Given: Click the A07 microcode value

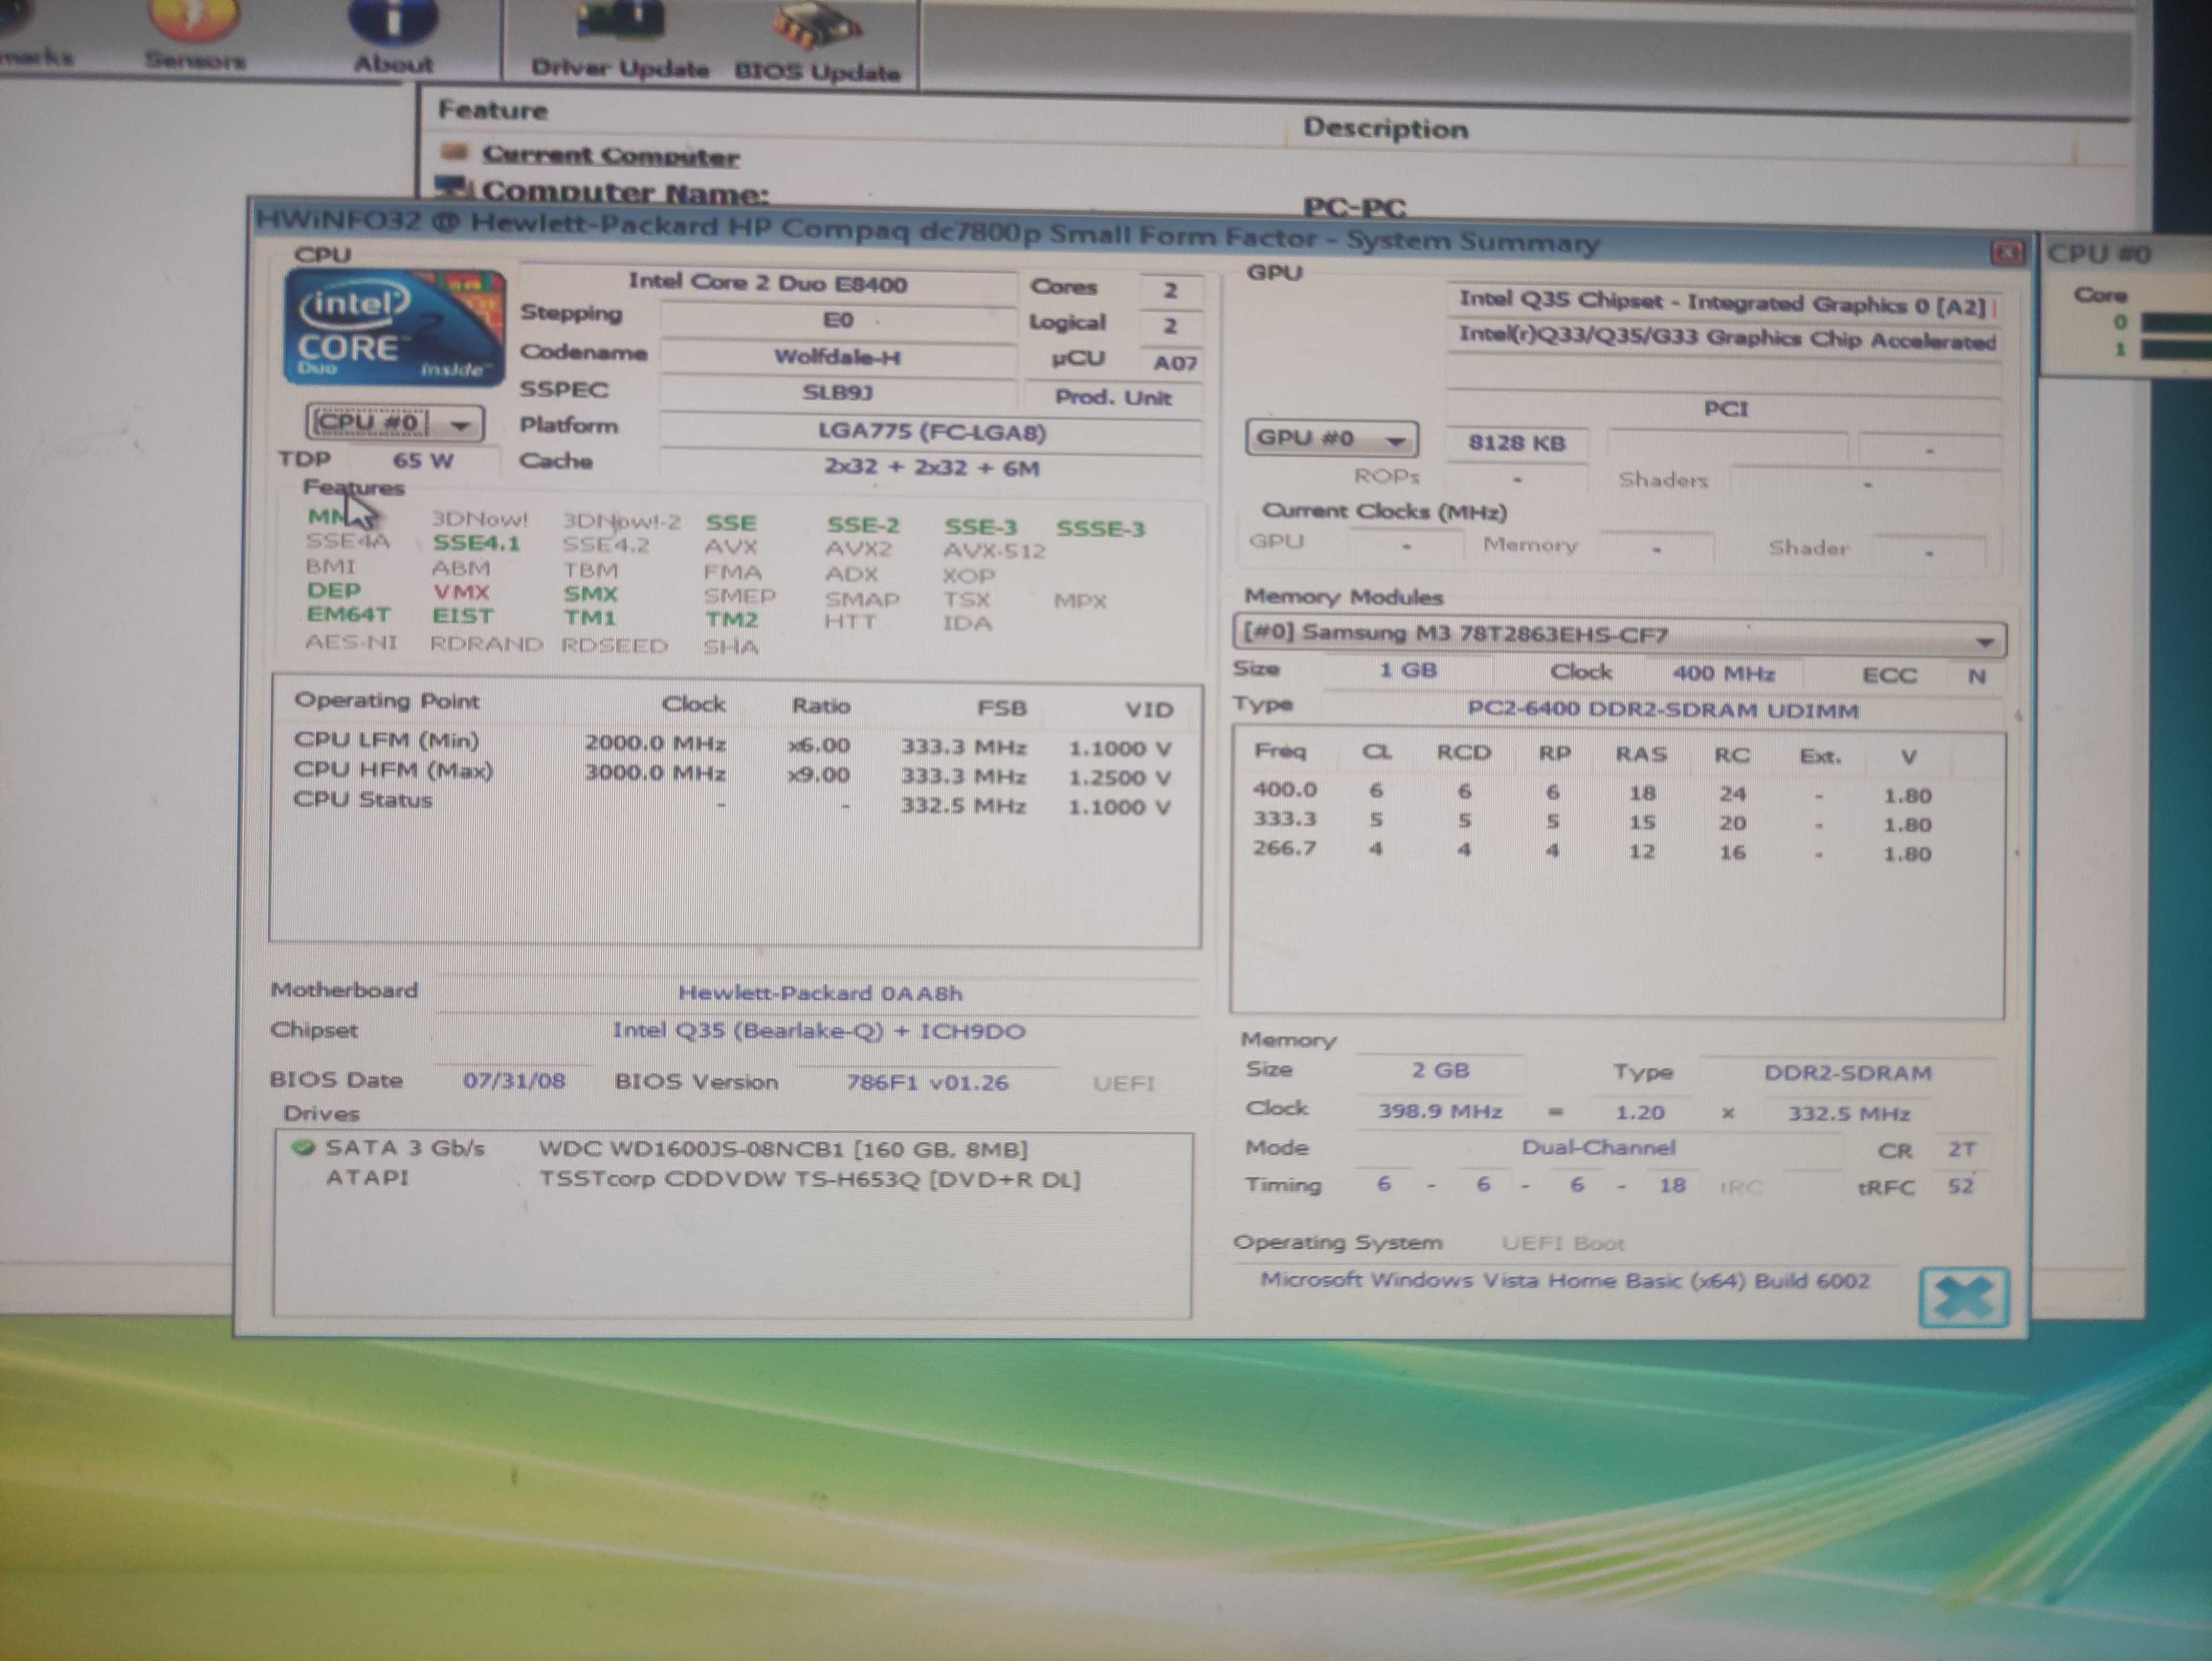Looking at the screenshot, I should click(x=1174, y=363).
